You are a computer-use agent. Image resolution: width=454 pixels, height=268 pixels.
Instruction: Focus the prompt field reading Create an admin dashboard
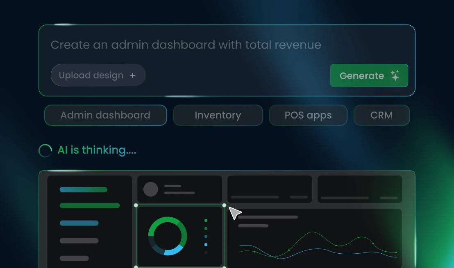point(186,45)
